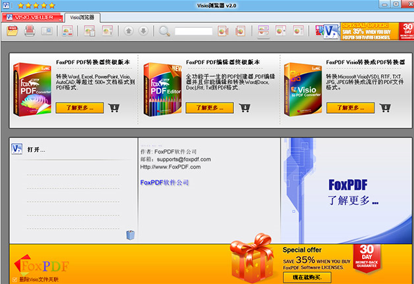The image size is (414, 284).
Task: Click the five gold stars in title bar
Action: click(x=36, y=5)
